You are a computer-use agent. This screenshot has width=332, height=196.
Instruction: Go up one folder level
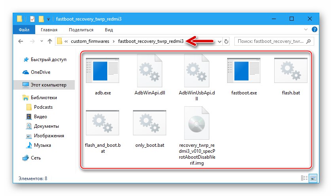(x=50, y=41)
